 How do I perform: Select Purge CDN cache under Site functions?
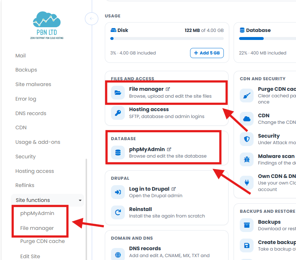point(42,241)
